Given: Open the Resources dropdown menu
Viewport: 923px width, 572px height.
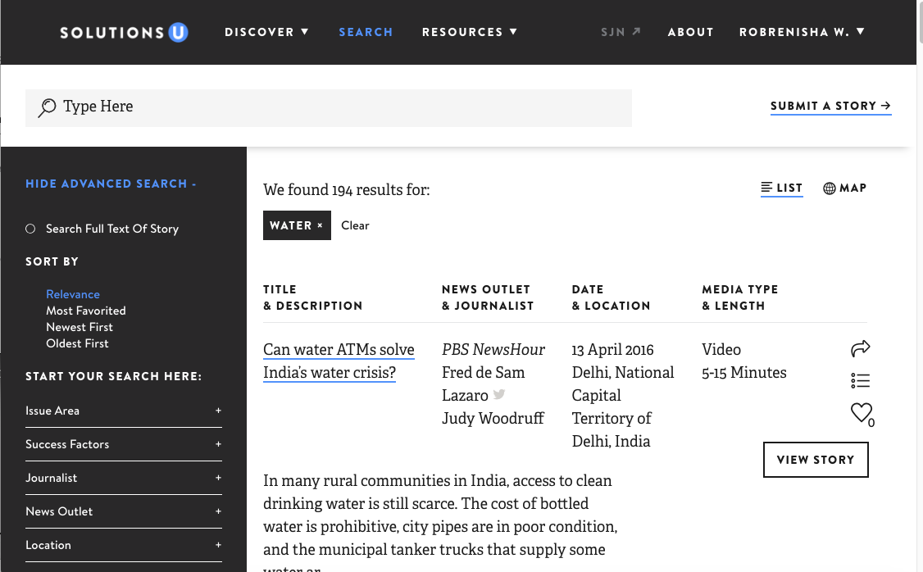Looking at the screenshot, I should (469, 32).
